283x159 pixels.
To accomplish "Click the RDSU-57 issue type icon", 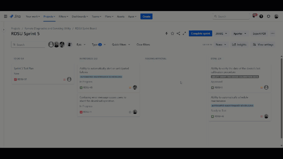I will click(x=15, y=79).
